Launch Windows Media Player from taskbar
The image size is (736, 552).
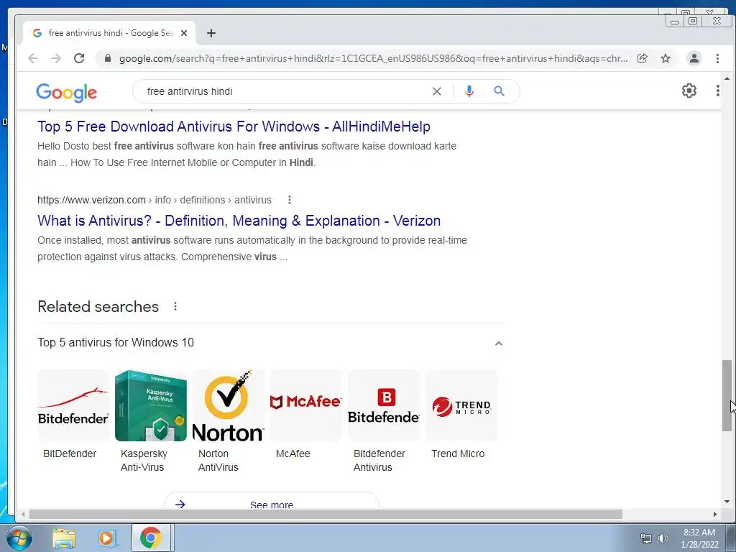pyautogui.click(x=106, y=538)
